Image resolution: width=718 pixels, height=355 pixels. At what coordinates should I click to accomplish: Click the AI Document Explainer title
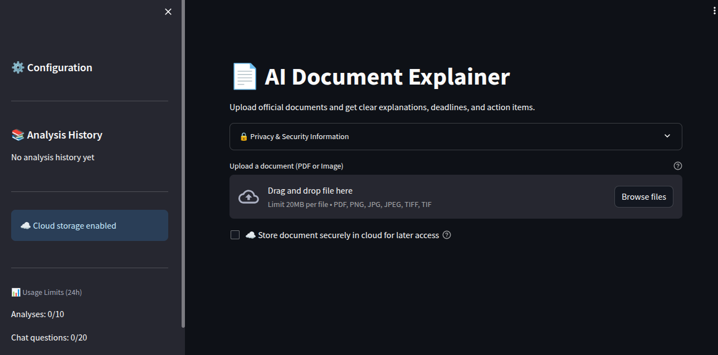tap(387, 77)
